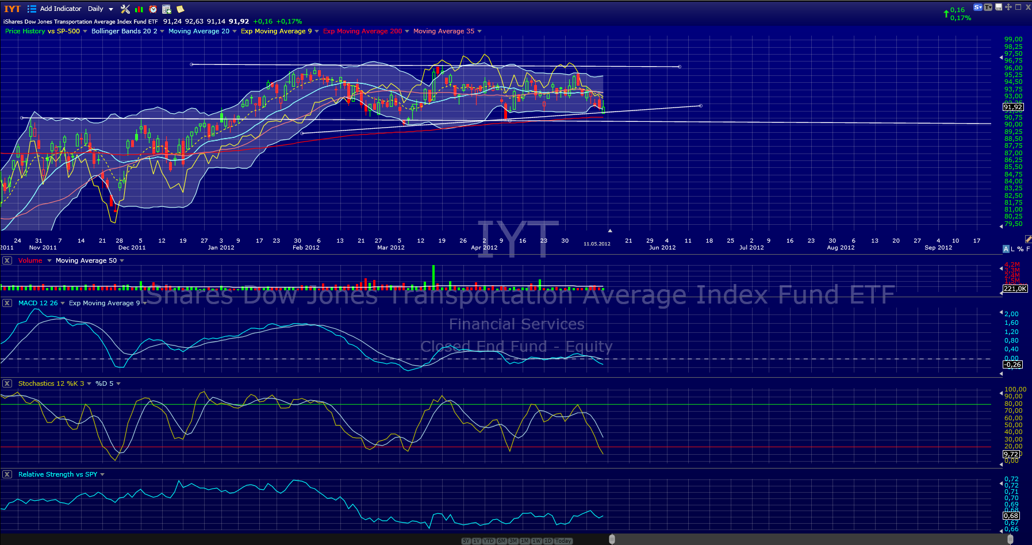
Task: Toggle the L log scale button
Action: coord(1012,249)
